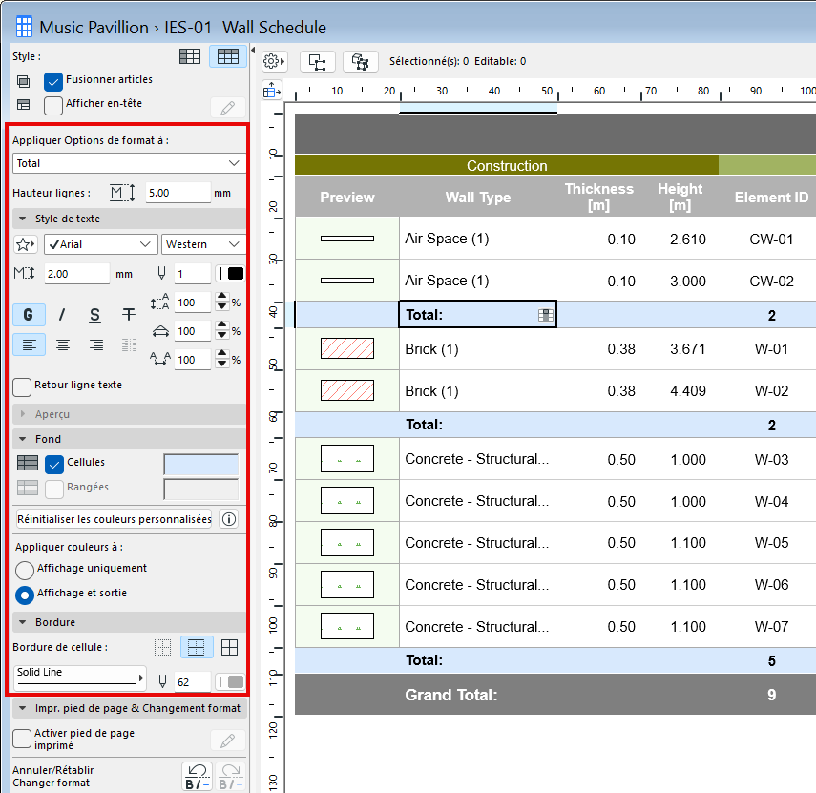816x793 pixels.
Task: Select all-borders cell border icon
Action: coord(229,648)
